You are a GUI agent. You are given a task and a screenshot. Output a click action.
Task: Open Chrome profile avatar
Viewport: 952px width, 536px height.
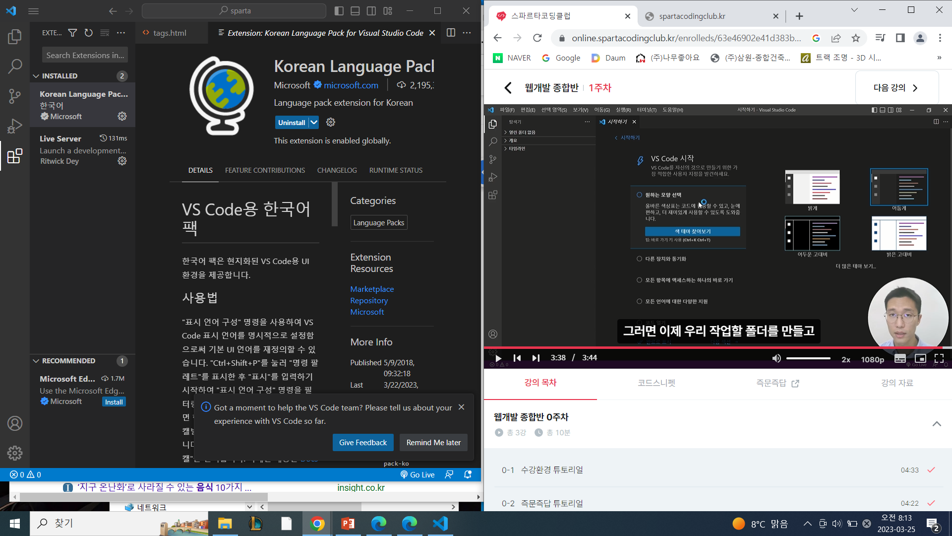point(920,38)
